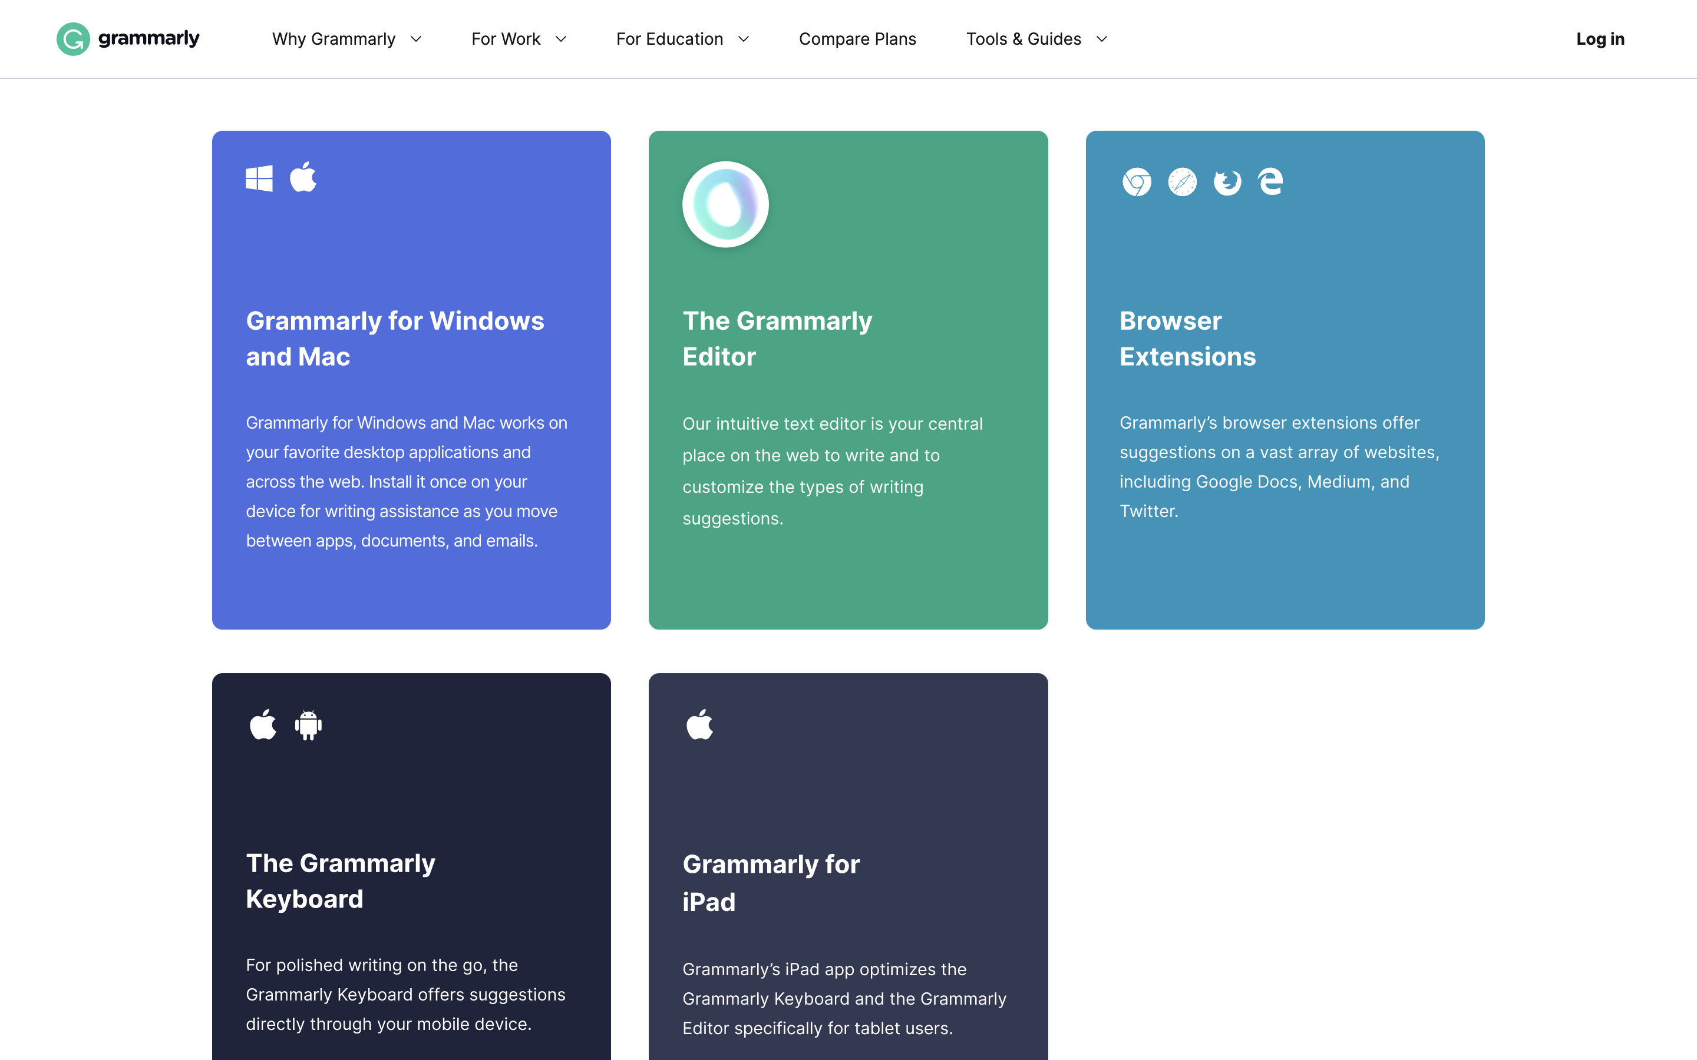Click the Grammarly Editor orb icon

[725, 204]
